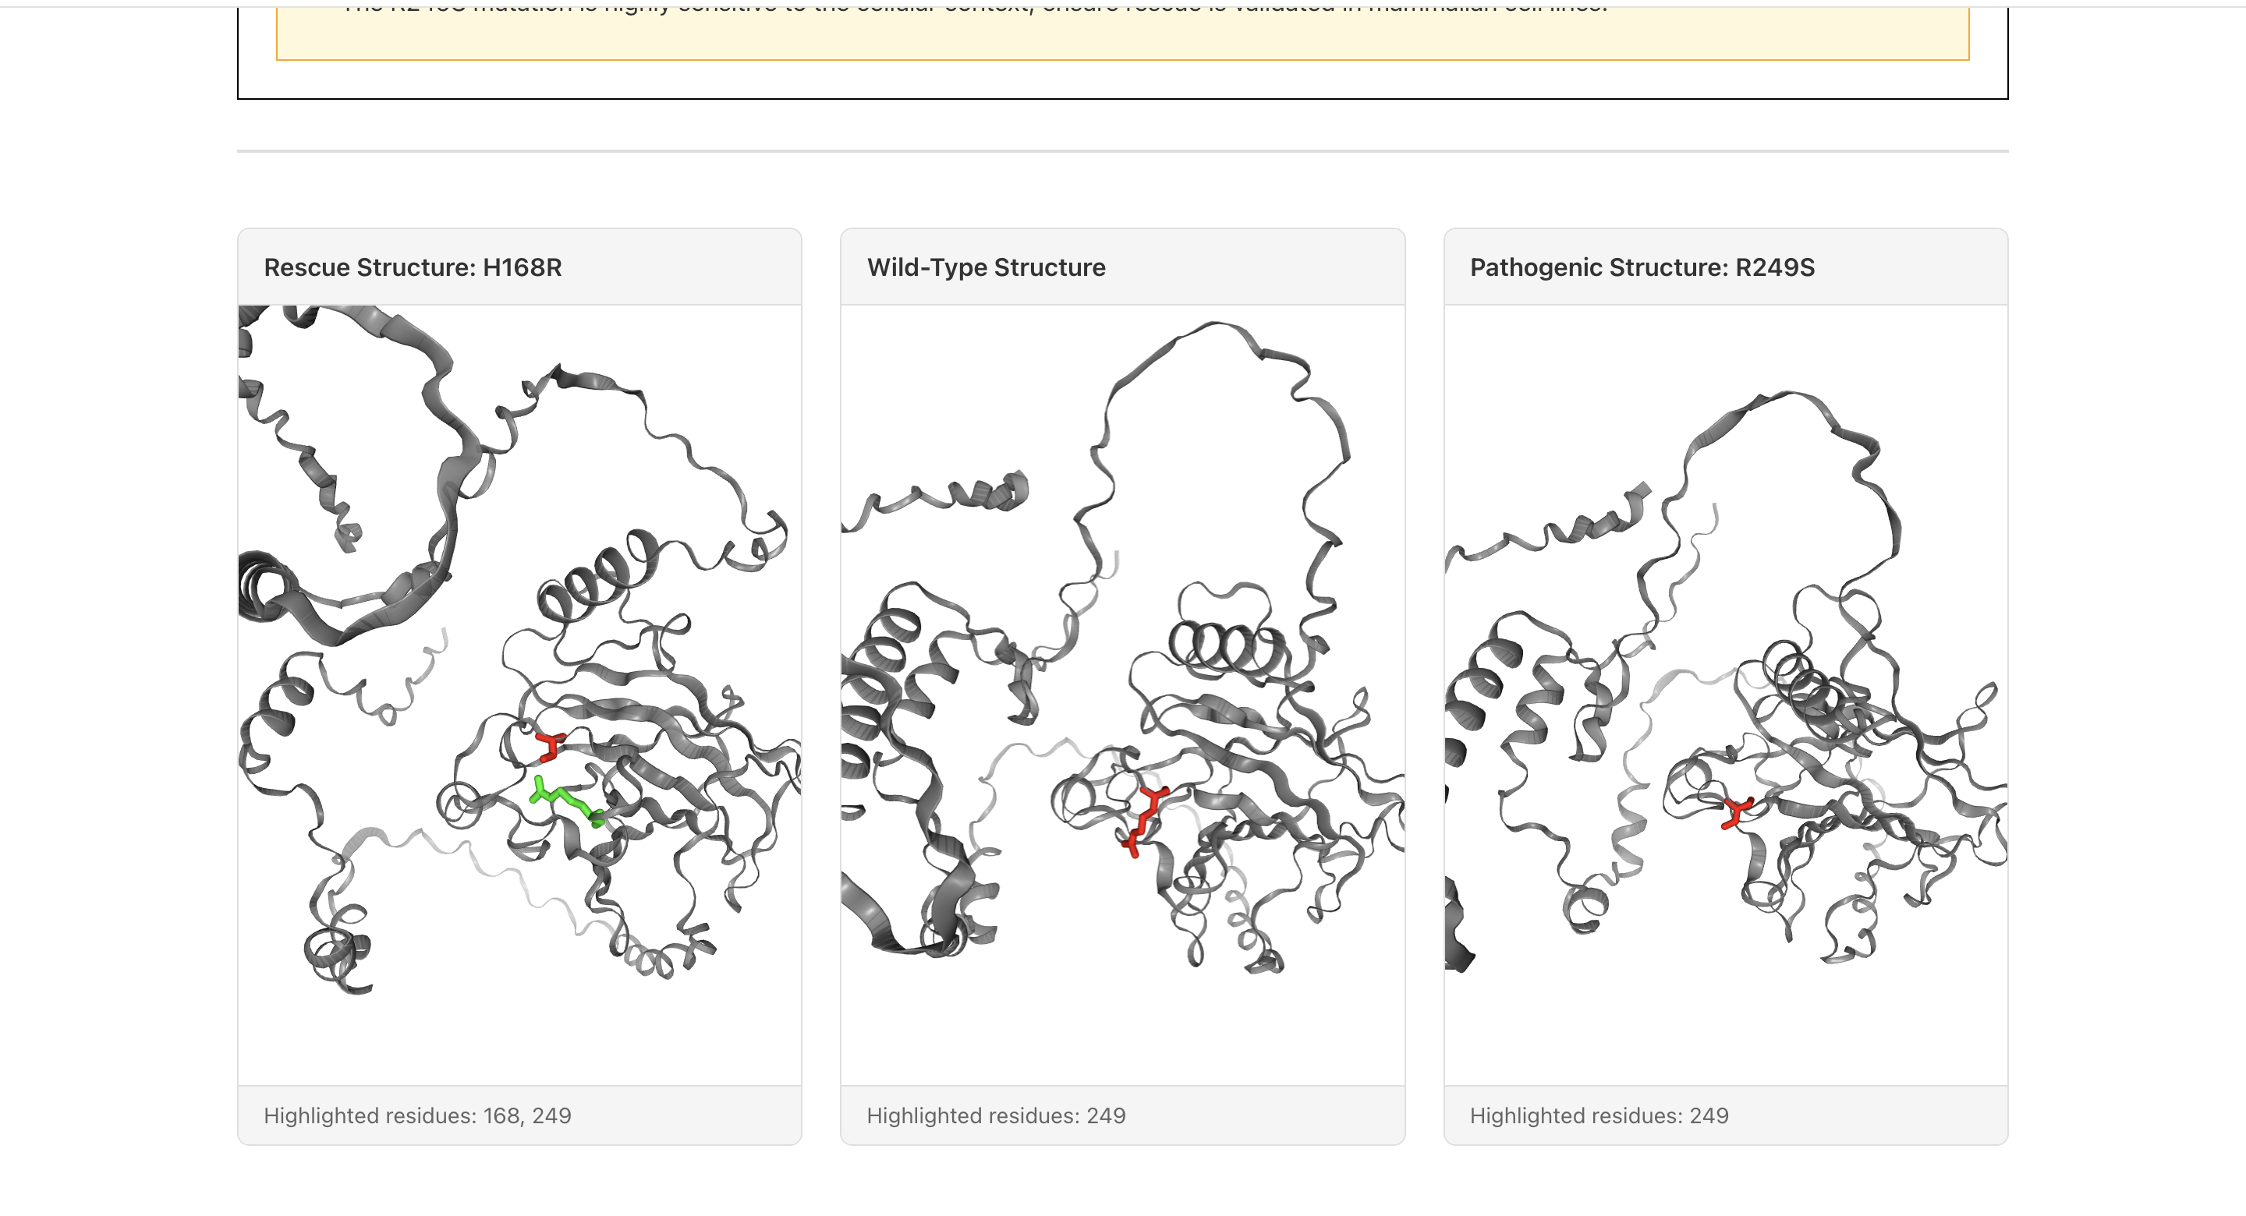This screenshot has width=2246, height=1216.
Task: Click the 'Pathogenic Structure: R249S' panel header
Action: tap(1641, 267)
